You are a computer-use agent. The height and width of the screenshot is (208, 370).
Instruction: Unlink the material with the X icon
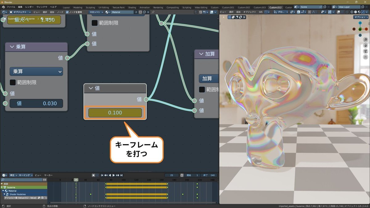[148, 12]
